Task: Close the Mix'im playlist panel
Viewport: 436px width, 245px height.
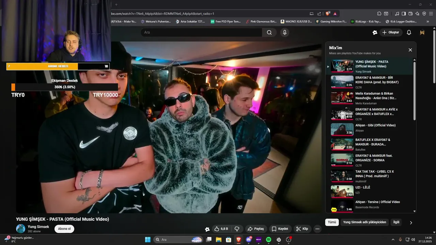Action: pyautogui.click(x=410, y=50)
